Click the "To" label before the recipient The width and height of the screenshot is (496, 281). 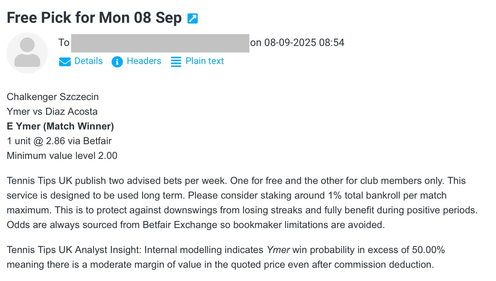click(64, 43)
